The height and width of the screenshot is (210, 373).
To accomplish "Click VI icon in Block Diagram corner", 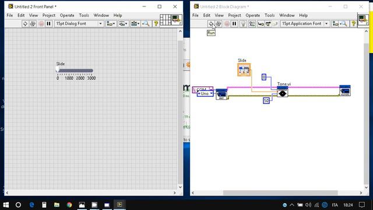I will click(x=363, y=20).
